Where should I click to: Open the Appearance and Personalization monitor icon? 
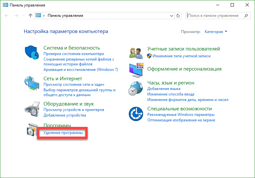click(x=136, y=69)
